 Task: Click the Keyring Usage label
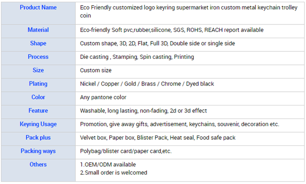(38, 124)
